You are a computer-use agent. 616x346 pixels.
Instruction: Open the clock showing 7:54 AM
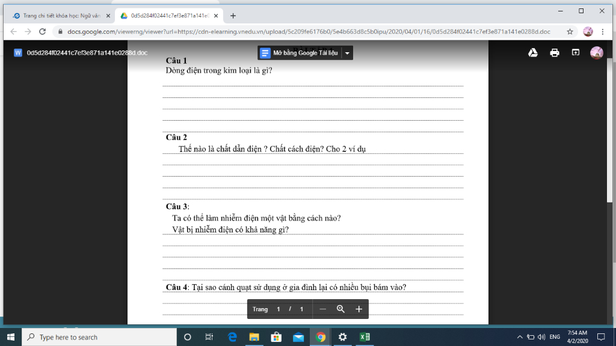pos(577,337)
